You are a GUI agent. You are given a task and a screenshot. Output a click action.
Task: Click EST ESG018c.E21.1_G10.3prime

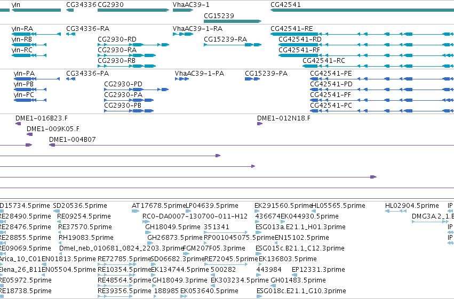click(x=301, y=292)
